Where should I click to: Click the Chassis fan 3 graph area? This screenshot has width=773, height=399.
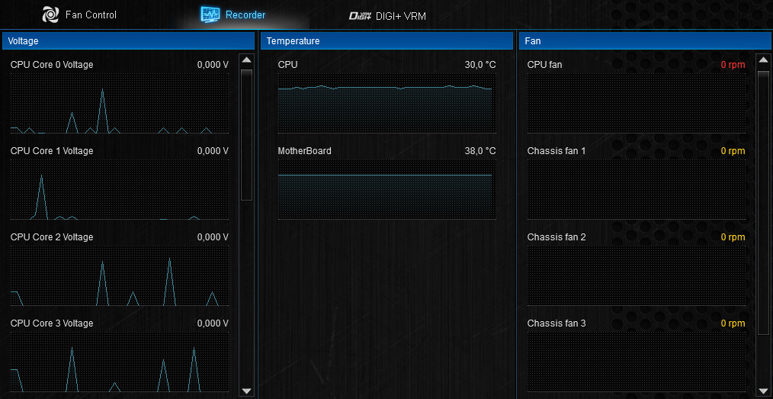click(637, 362)
